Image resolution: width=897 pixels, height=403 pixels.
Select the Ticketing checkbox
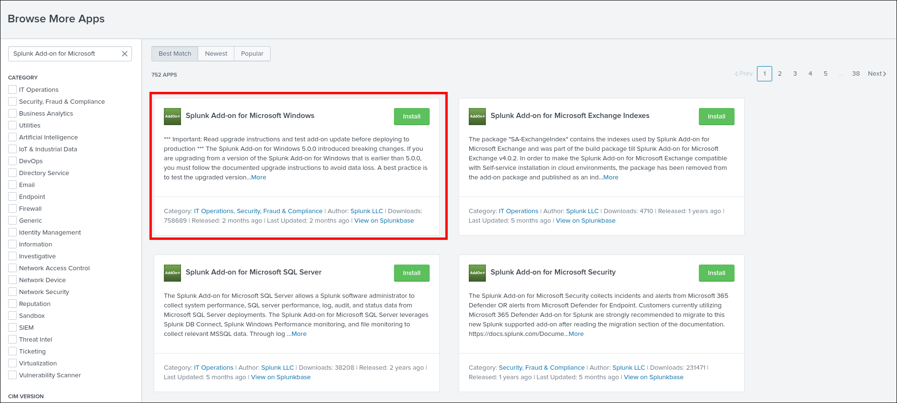pos(12,351)
